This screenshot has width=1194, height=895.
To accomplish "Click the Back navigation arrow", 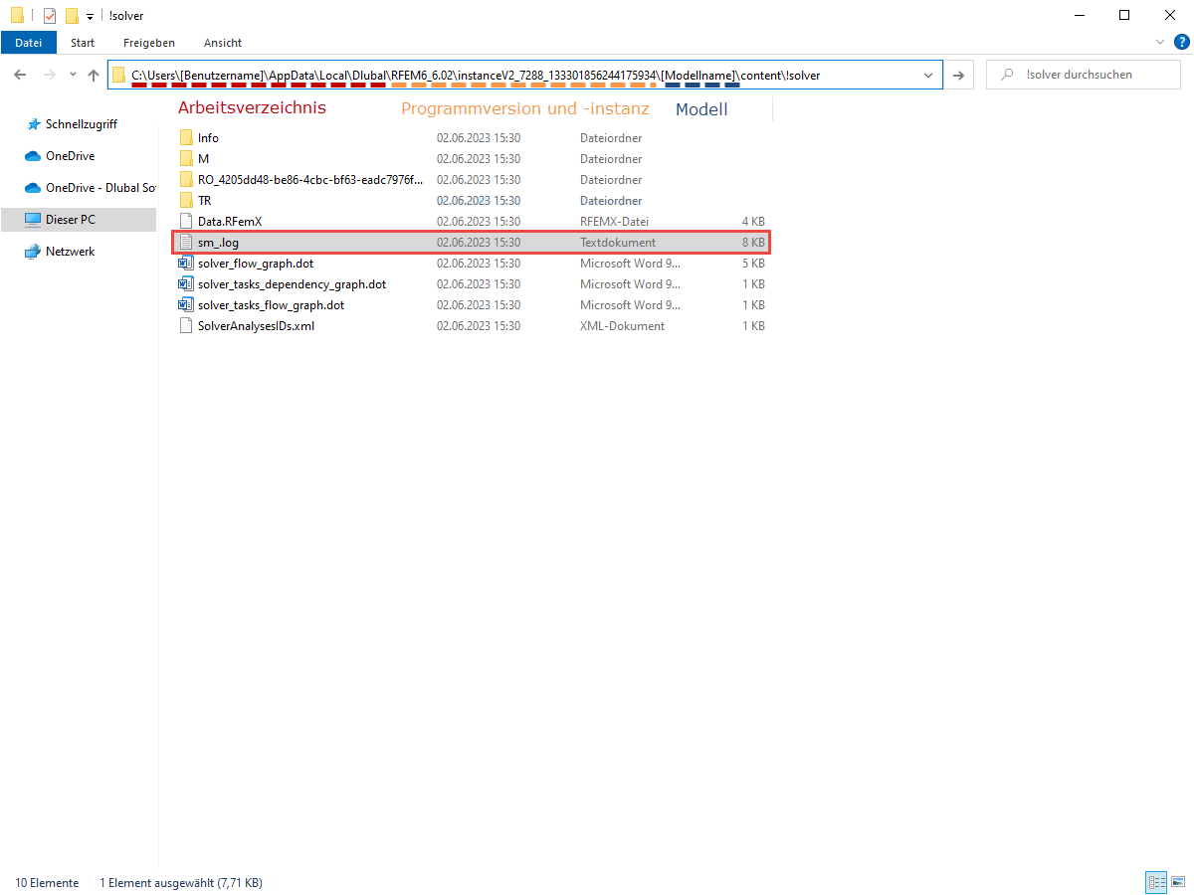I will point(20,75).
